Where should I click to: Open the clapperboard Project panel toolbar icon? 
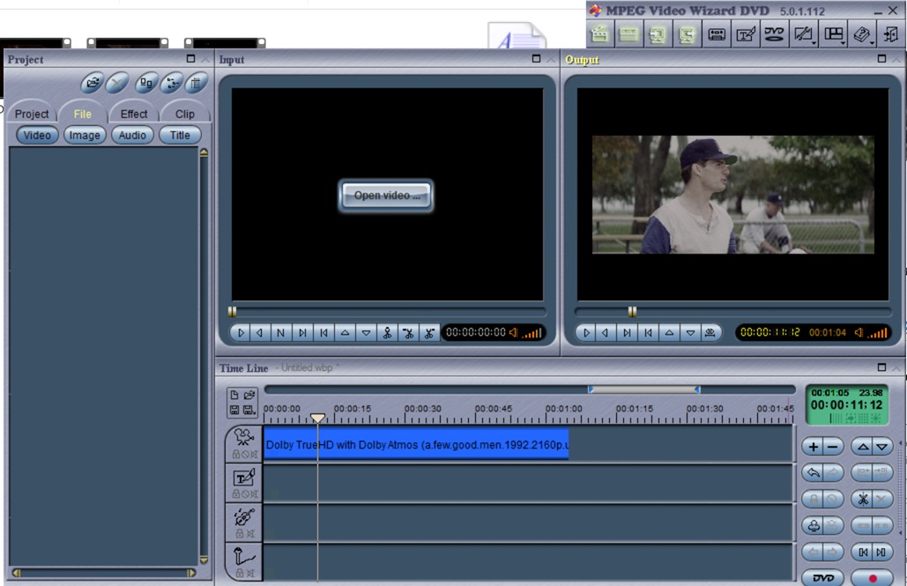pos(600,34)
